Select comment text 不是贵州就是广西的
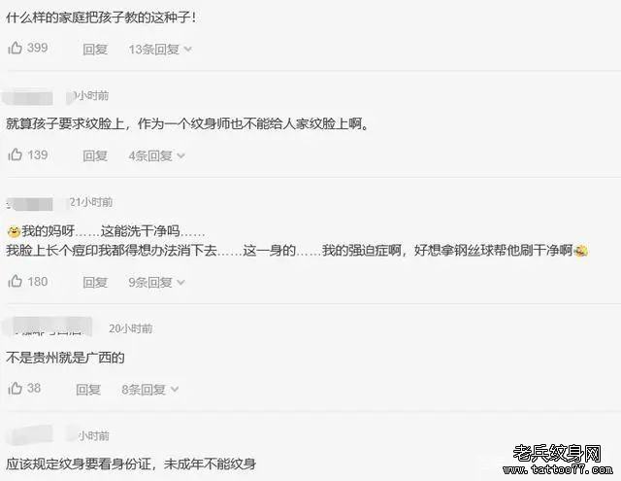 point(65,358)
